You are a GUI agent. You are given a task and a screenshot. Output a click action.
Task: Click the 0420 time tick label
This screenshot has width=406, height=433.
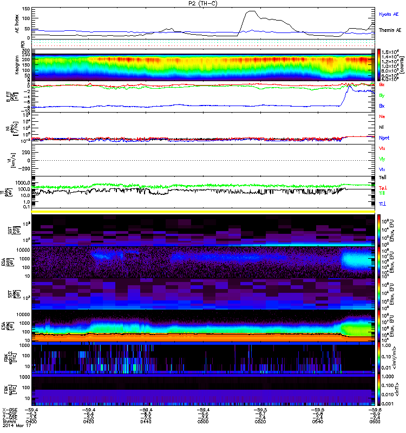click(x=88, y=422)
